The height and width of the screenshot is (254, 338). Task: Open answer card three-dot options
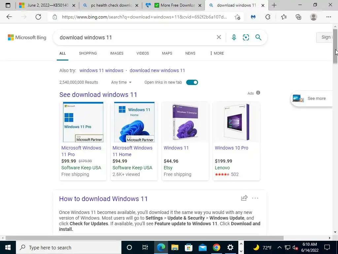255,198
